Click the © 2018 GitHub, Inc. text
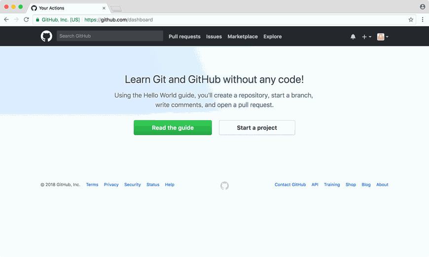429x257 pixels. 61,185
